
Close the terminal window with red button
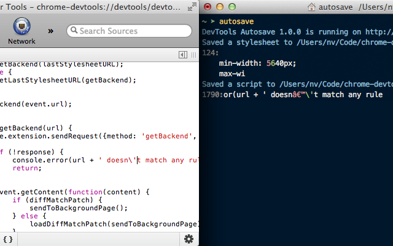click(208, 7)
